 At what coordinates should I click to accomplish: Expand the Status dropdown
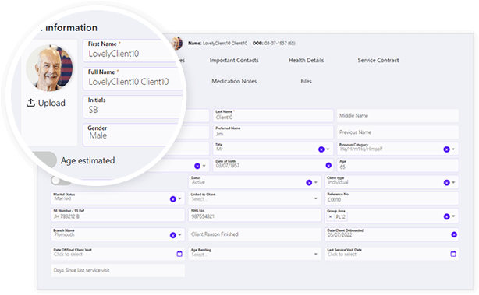316,183
